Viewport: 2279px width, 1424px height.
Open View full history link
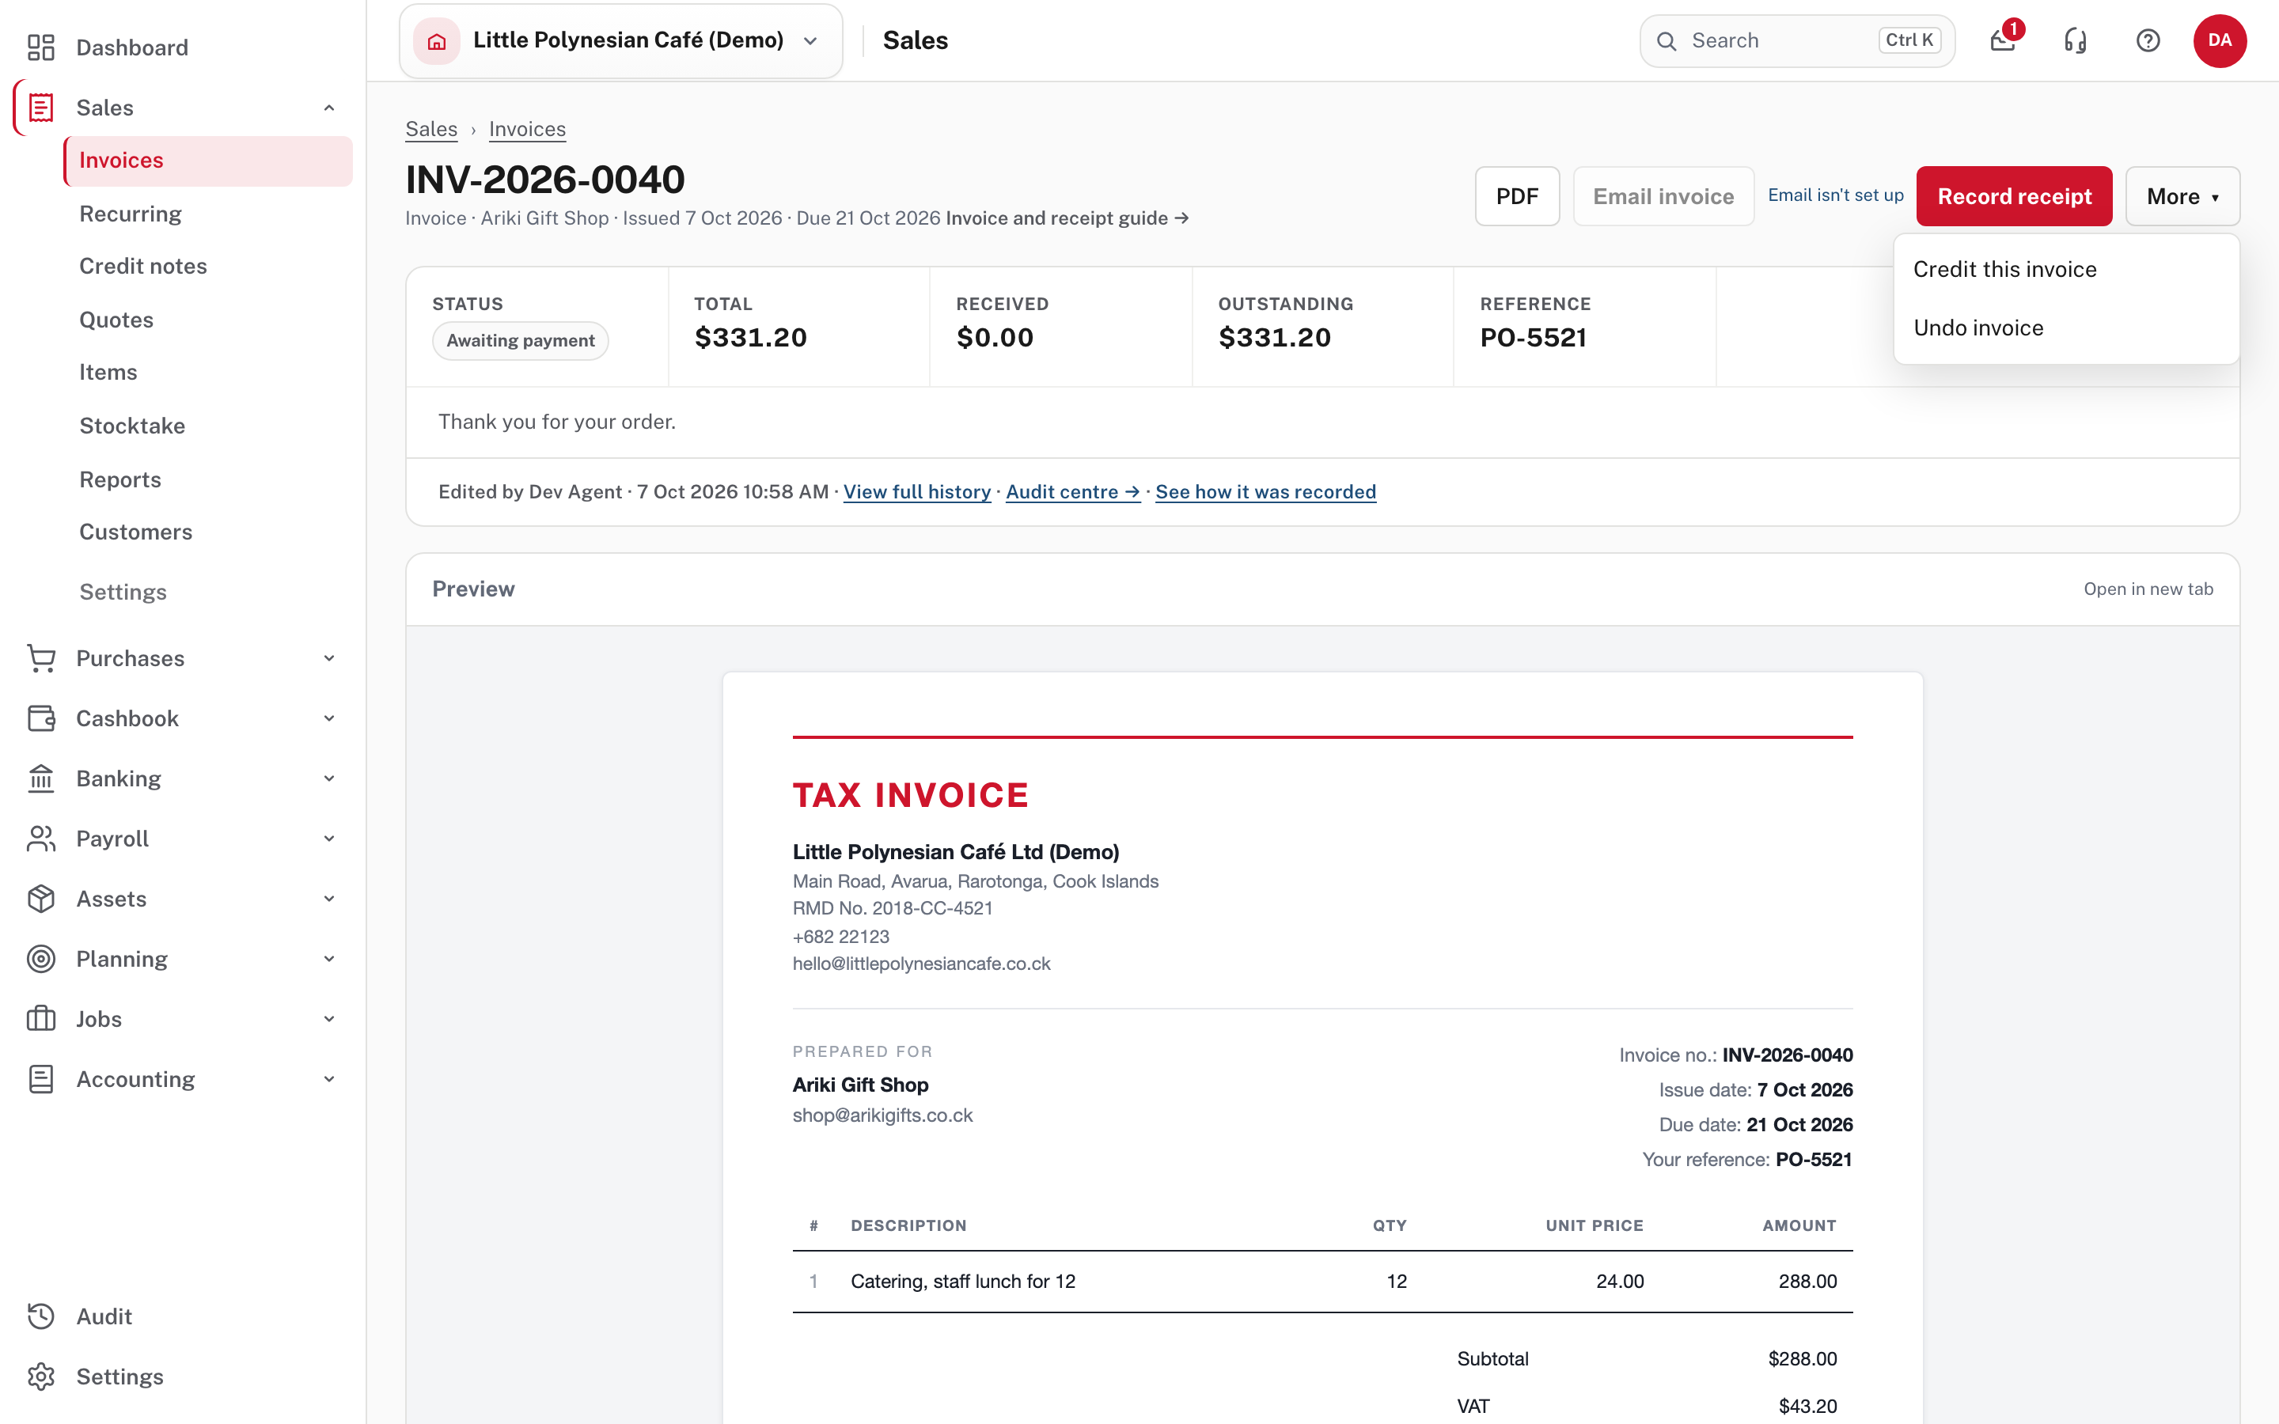tap(916, 491)
